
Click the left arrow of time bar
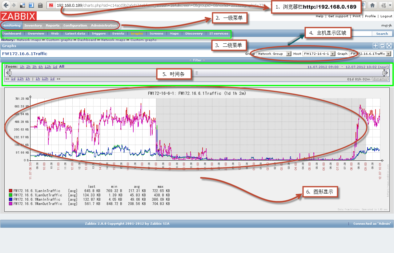7,73
